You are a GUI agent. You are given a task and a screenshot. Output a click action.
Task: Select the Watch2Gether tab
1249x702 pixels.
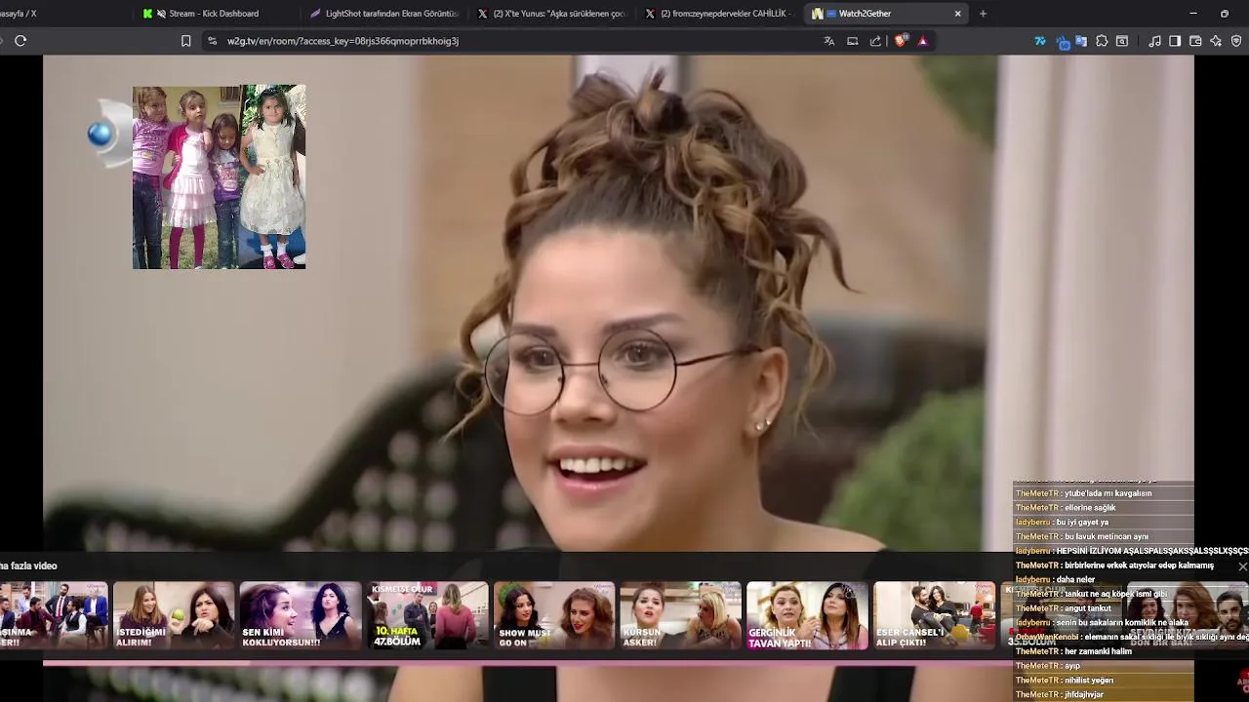pyautogui.click(x=886, y=14)
